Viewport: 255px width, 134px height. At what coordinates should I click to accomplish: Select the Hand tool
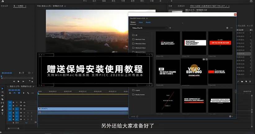click(x=2, y=110)
